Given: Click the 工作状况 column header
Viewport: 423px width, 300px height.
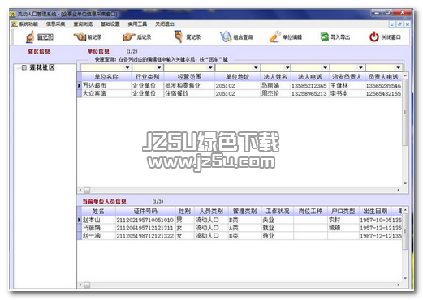Looking at the screenshot, I should pyautogui.click(x=278, y=211).
